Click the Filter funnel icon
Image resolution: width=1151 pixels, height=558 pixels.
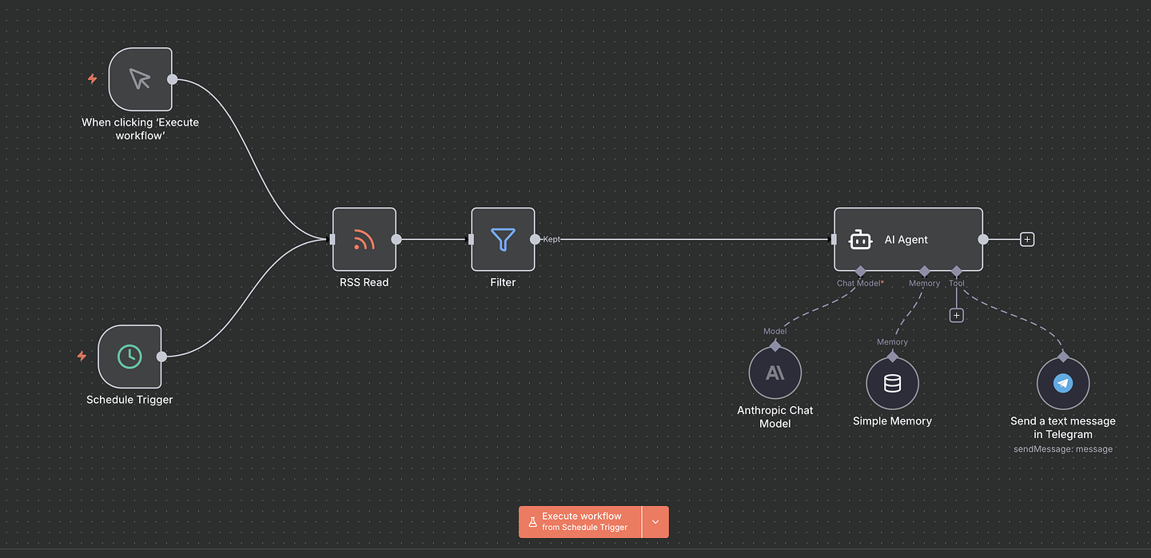pos(503,239)
